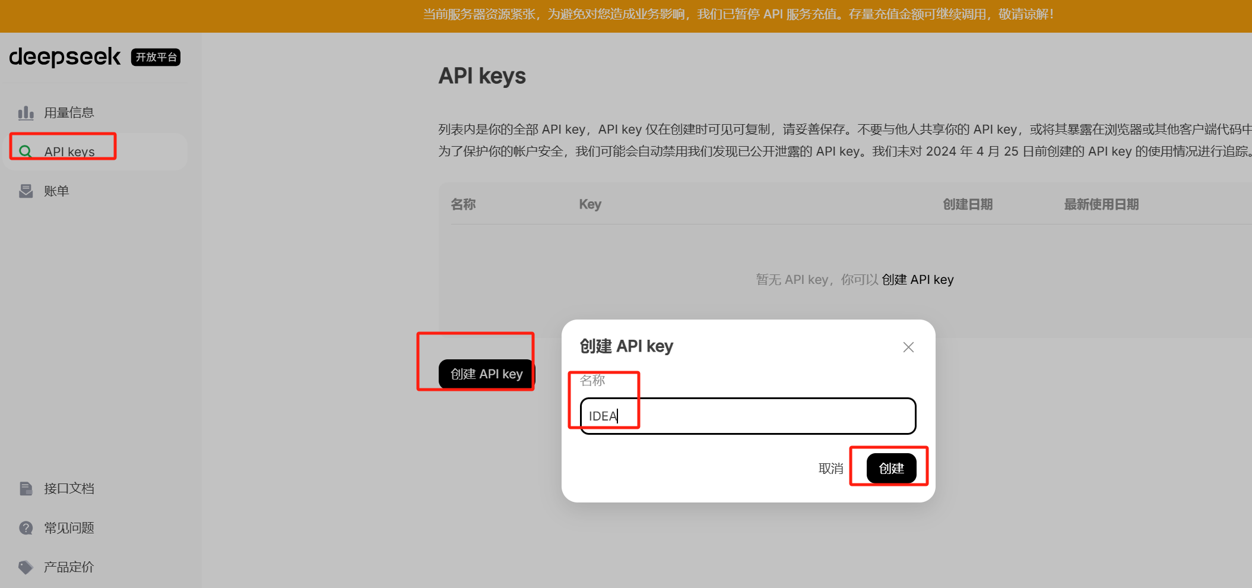Click the black 创建 button in the dialog
This screenshot has width=1252, height=588.
point(892,468)
